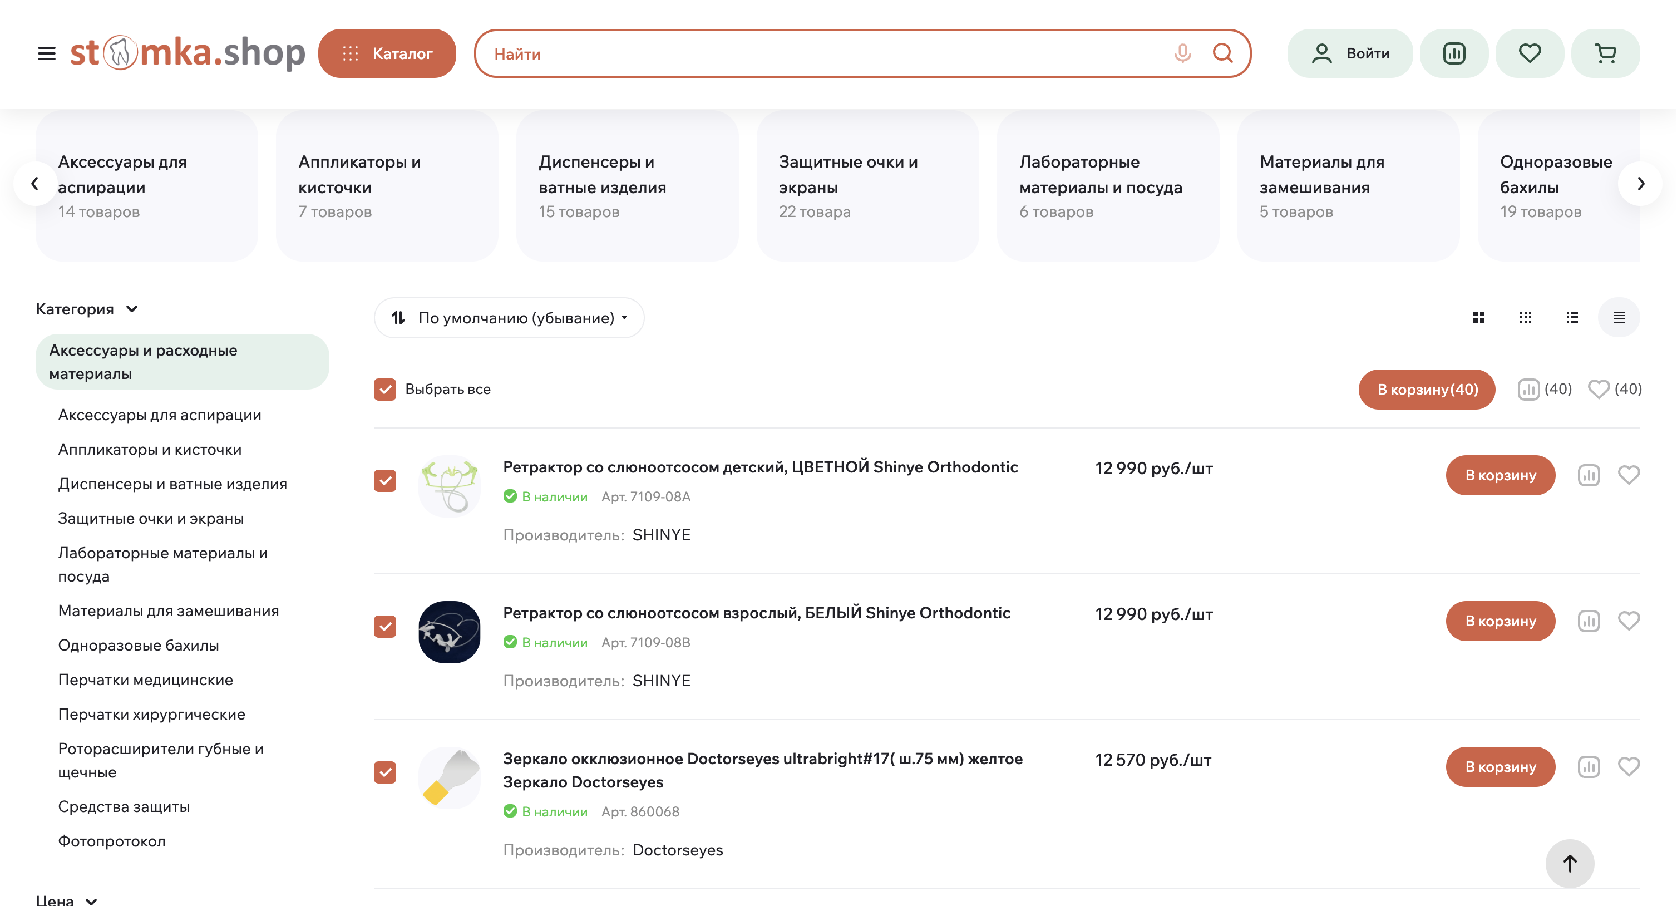
Task: Select Средства защиты in sidebar
Action: 124,807
